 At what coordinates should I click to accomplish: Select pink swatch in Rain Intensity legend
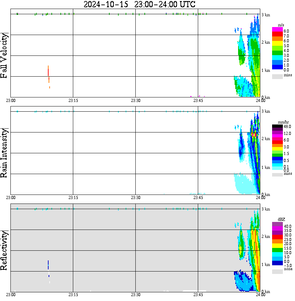[277, 139]
